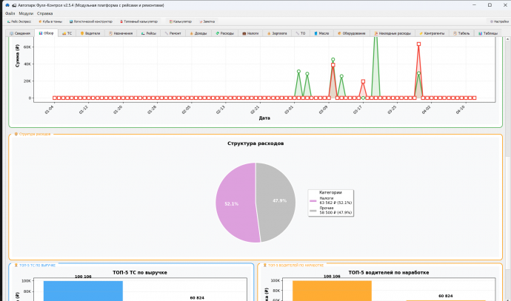
Task: Click the blue 100 106 bar in ТОП-5 ТС chart
Action: point(83,291)
